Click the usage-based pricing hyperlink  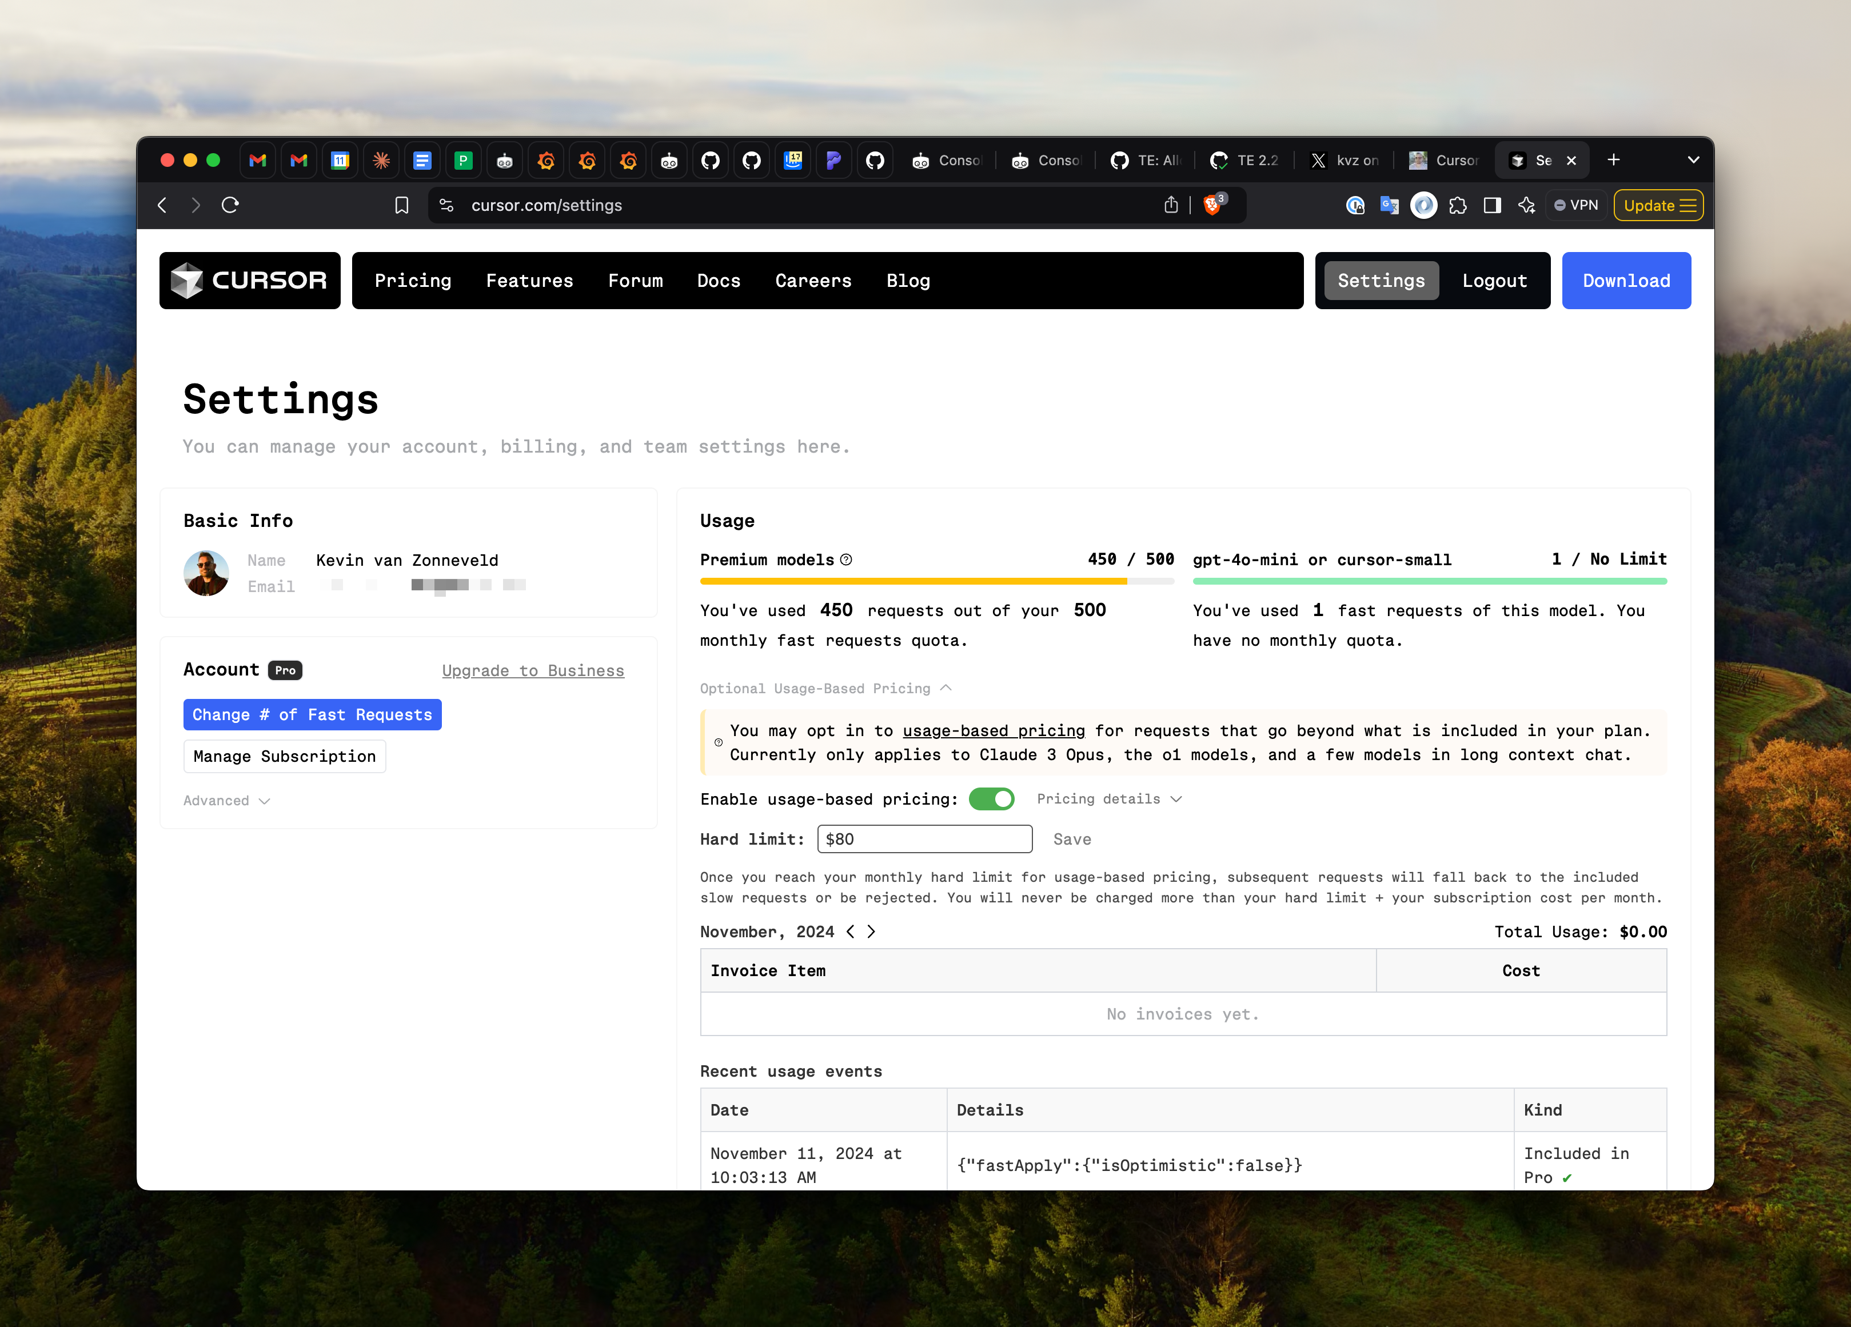tap(994, 731)
